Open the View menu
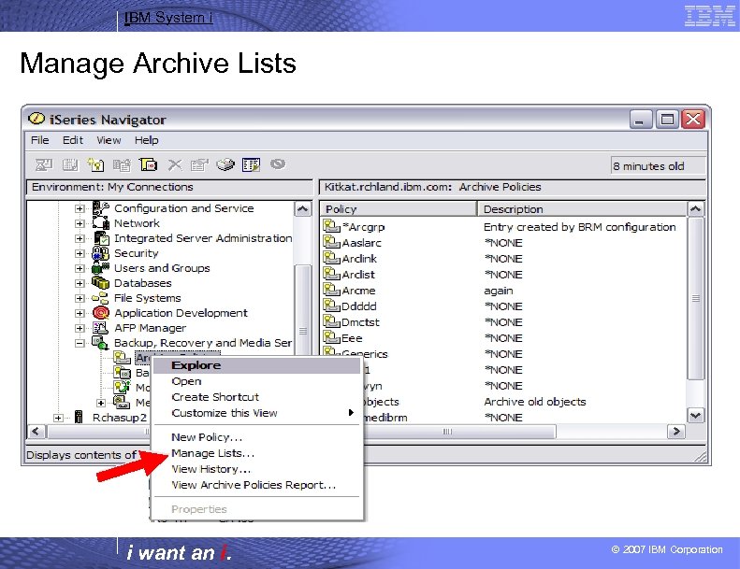This screenshot has height=569, width=740. coord(109,140)
